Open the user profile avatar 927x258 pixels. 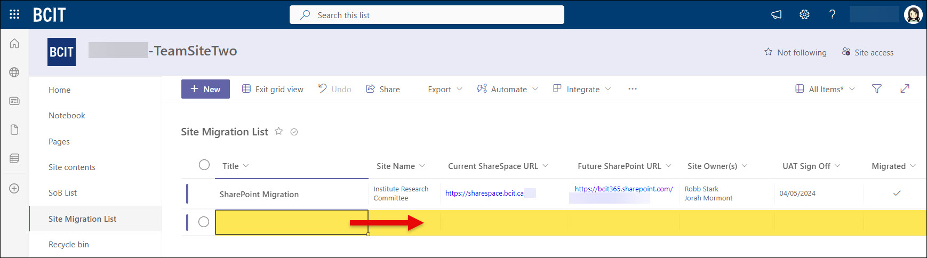coord(913,14)
